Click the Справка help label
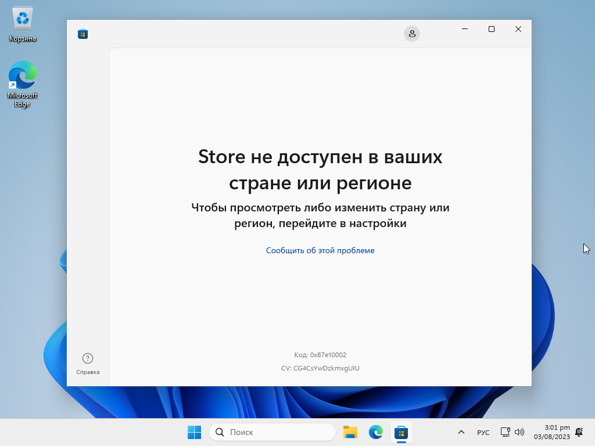595x446 pixels. point(88,372)
